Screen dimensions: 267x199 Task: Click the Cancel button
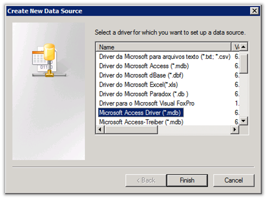click(x=234, y=180)
